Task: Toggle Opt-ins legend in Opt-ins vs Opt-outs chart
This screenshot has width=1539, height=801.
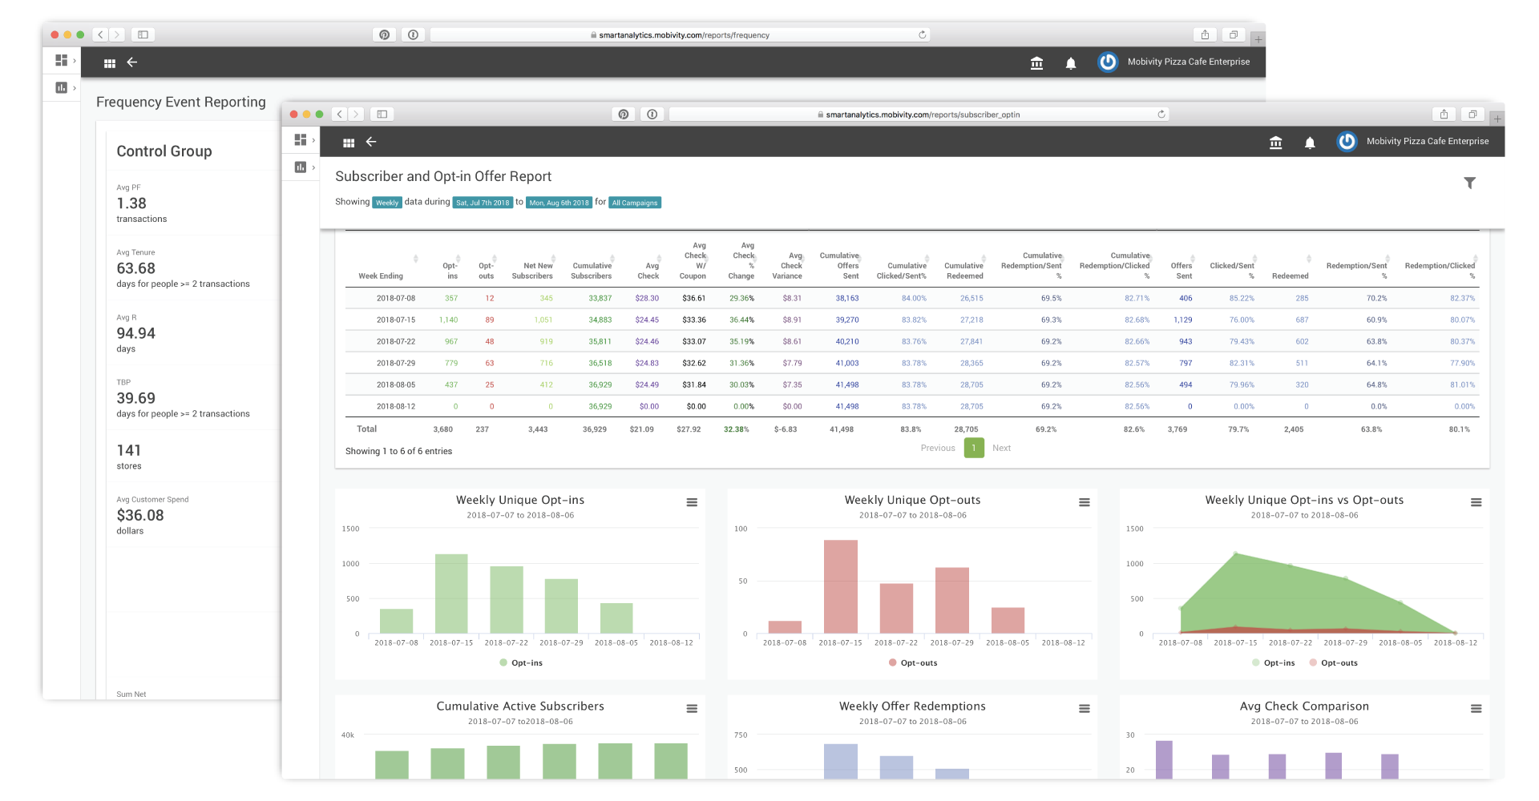Action: [x=1274, y=663]
